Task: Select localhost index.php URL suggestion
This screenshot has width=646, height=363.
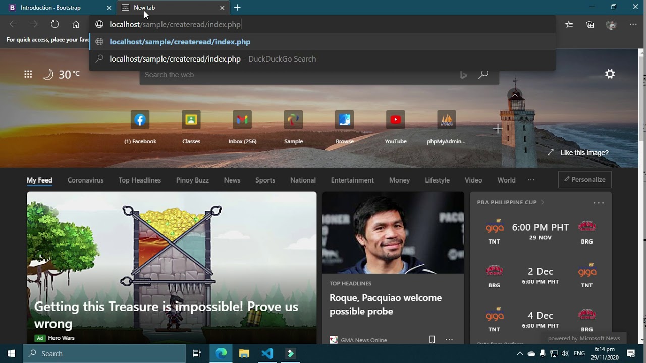Action: click(x=322, y=42)
